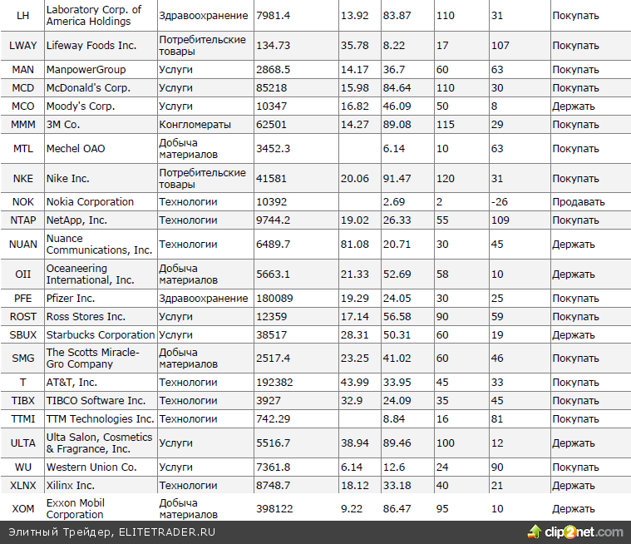The image size is (631, 544).
Task: Click value 85218 in McDonald's row
Action: [x=272, y=88]
